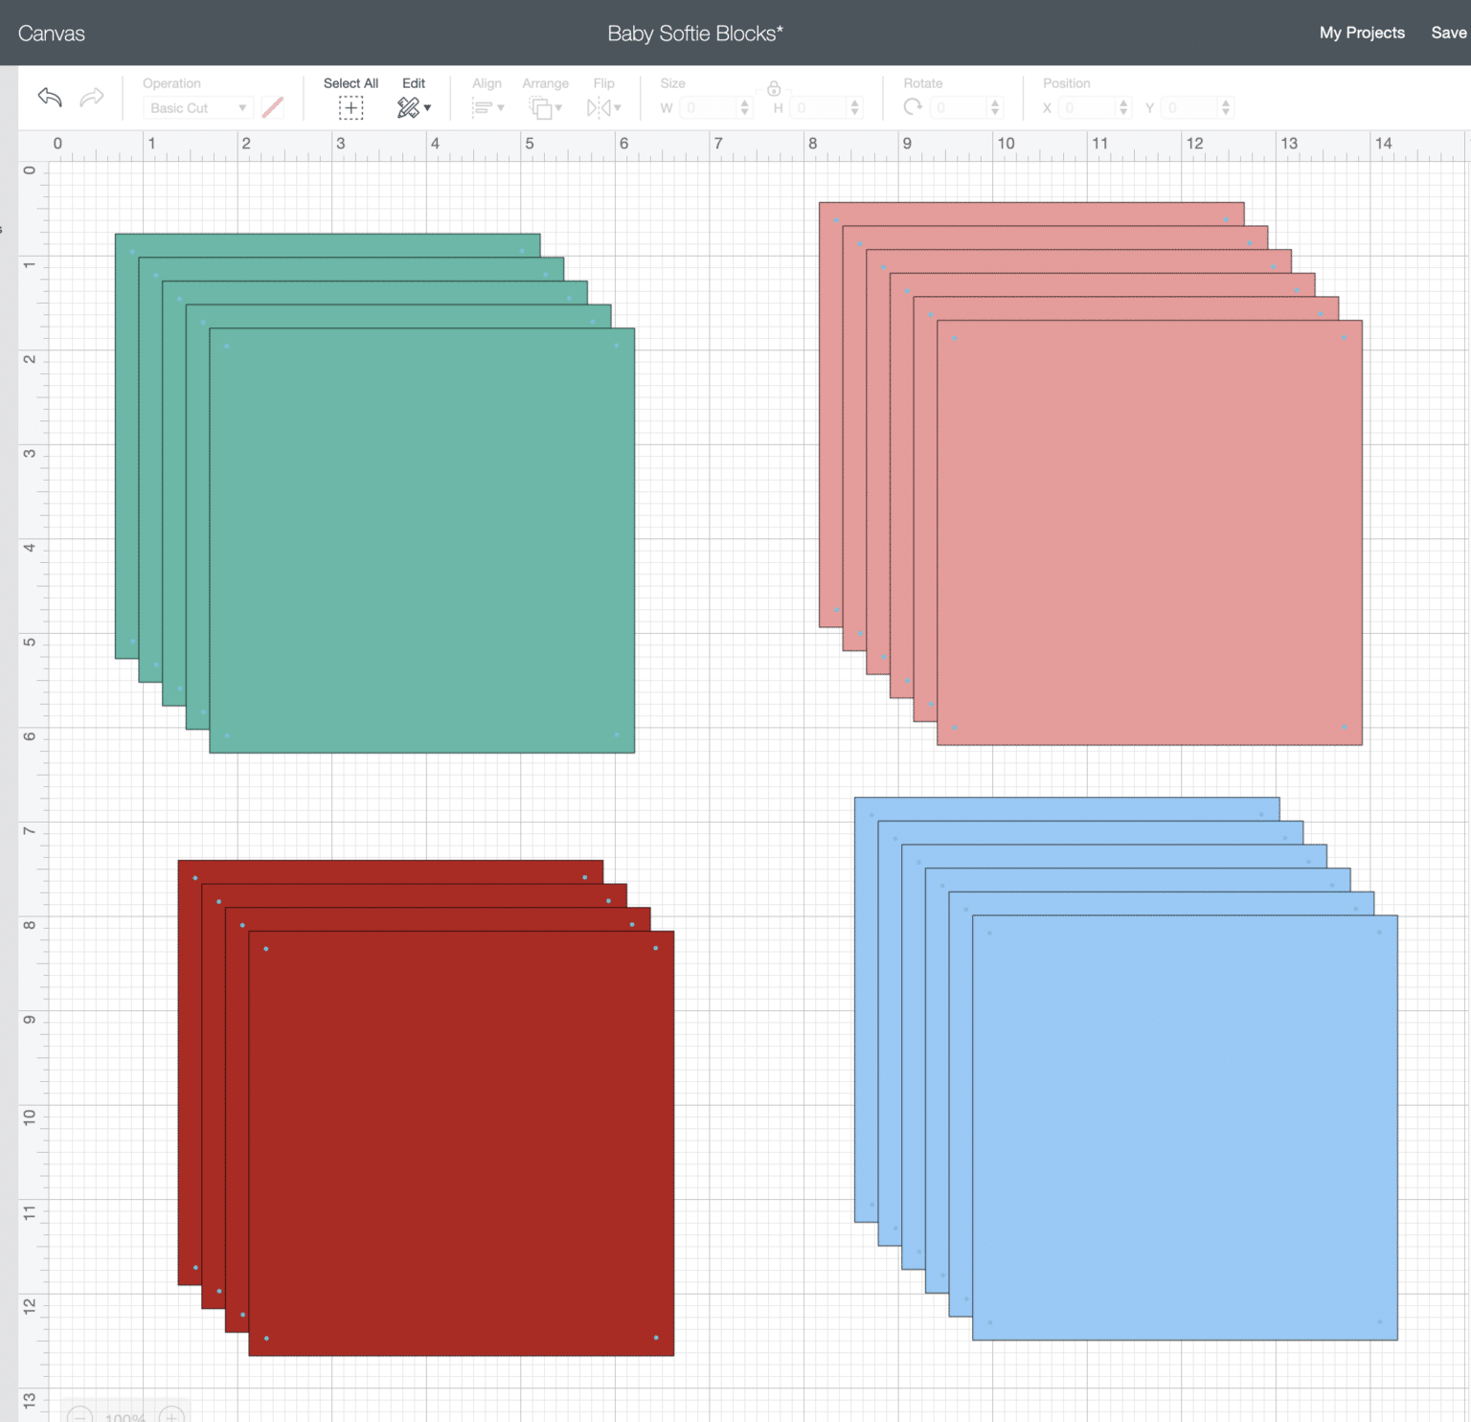Open My Projects
This screenshot has height=1422, width=1471.
coord(1361,33)
